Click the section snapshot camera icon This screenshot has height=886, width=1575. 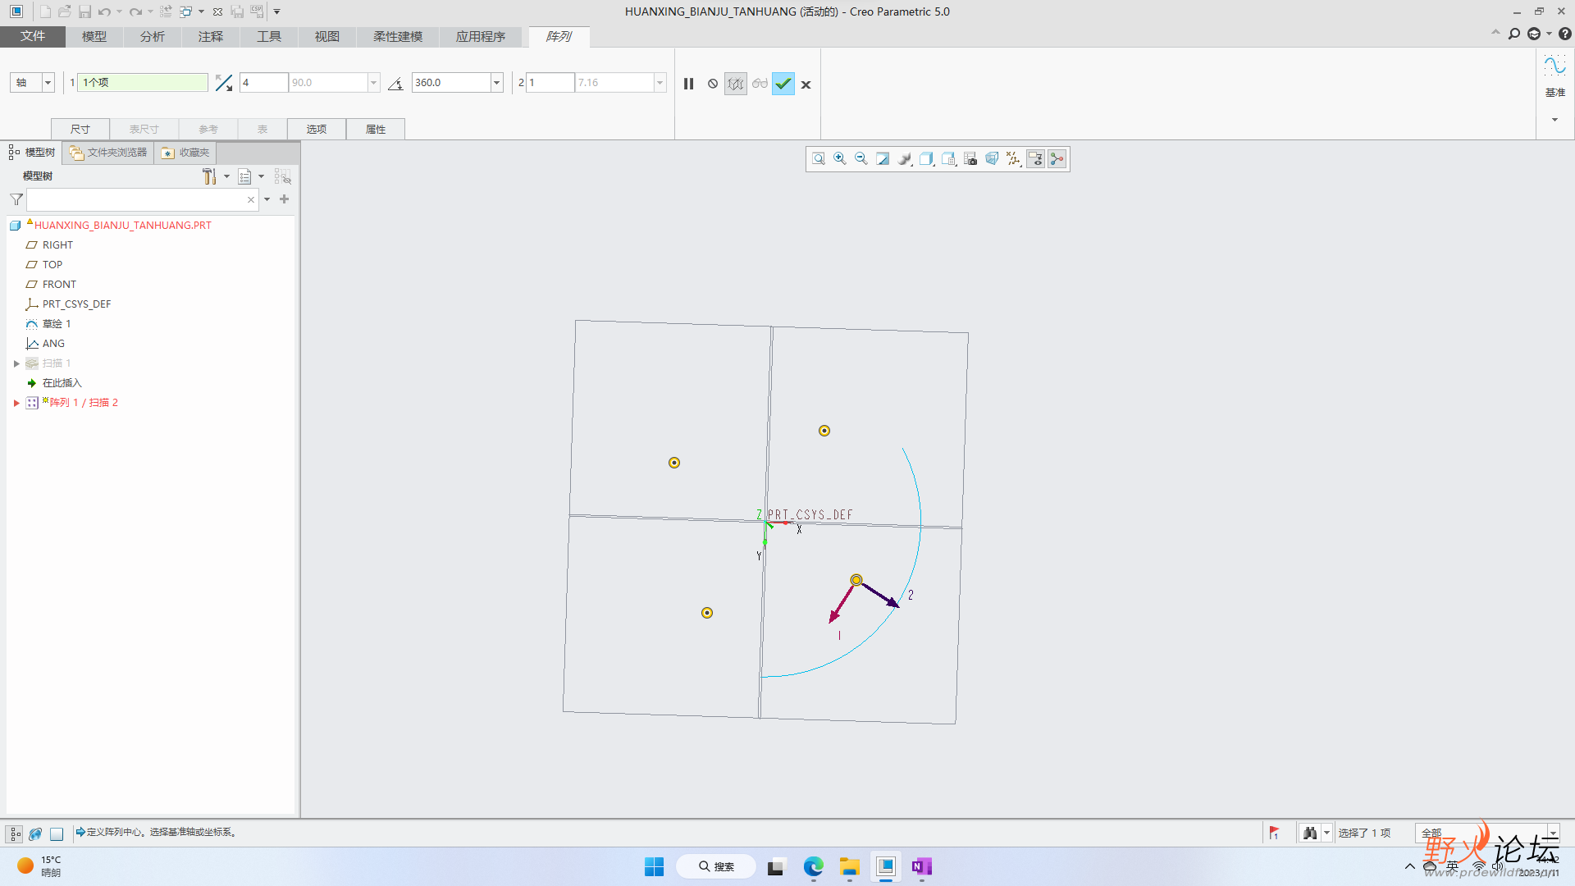coord(970,159)
